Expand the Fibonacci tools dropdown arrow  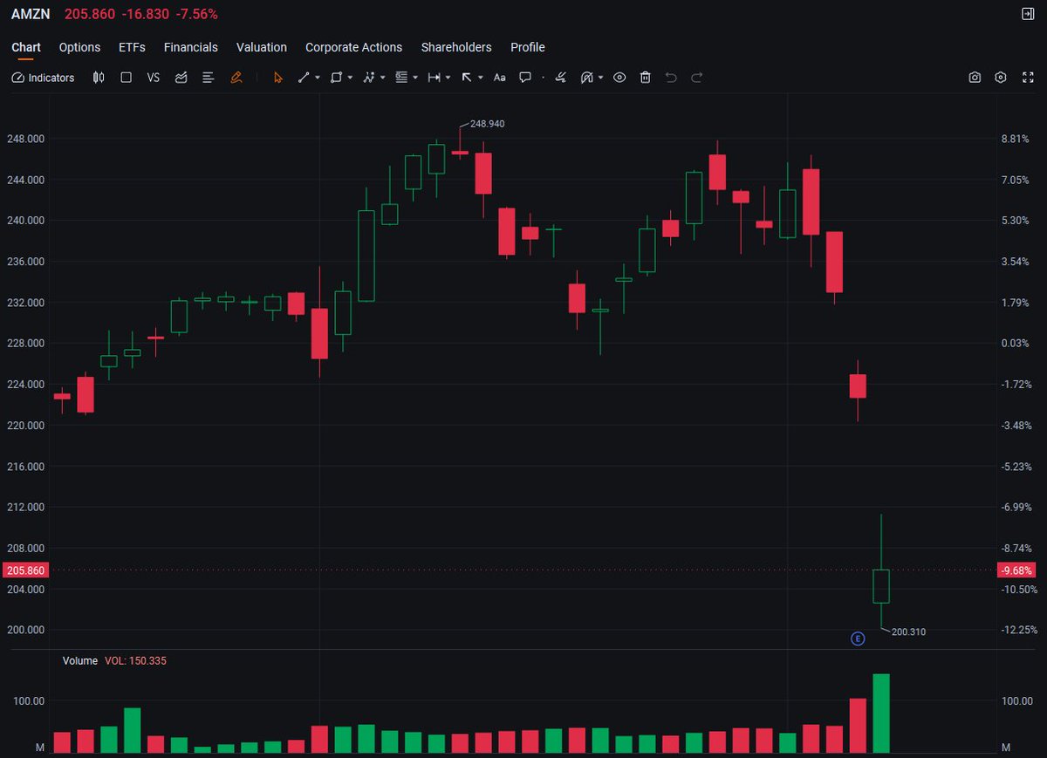pos(415,78)
